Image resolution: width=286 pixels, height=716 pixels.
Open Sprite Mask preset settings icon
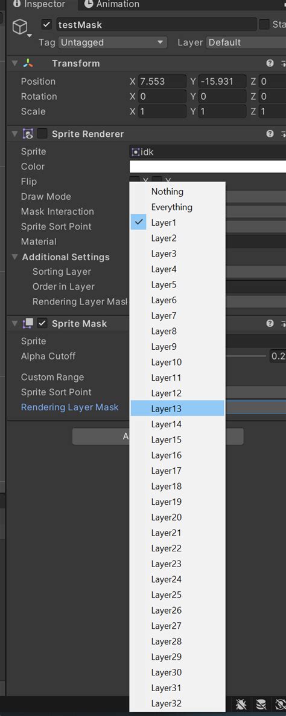click(283, 323)
